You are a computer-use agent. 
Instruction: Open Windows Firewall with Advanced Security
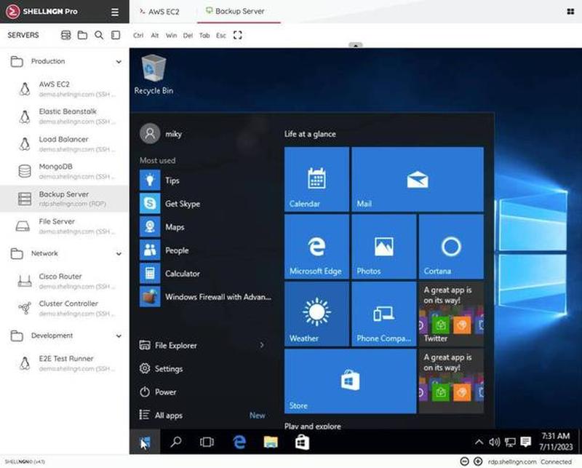206,297
